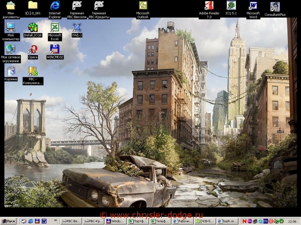Launch Word from the quick launch bar

pyautogui.click(x=44, y=221)
